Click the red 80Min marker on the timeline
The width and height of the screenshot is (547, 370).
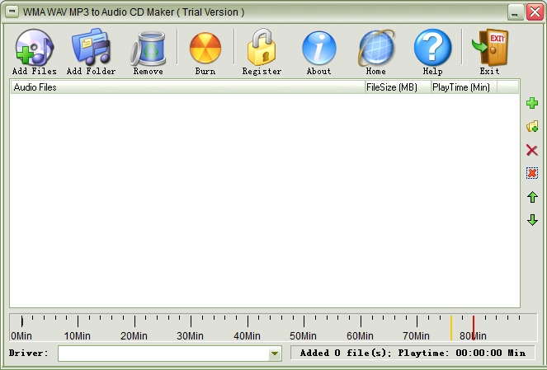point(474,325)
